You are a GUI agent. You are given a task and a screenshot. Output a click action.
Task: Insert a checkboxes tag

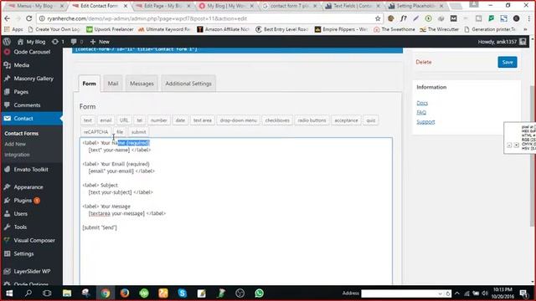click(x=277, y=120)
